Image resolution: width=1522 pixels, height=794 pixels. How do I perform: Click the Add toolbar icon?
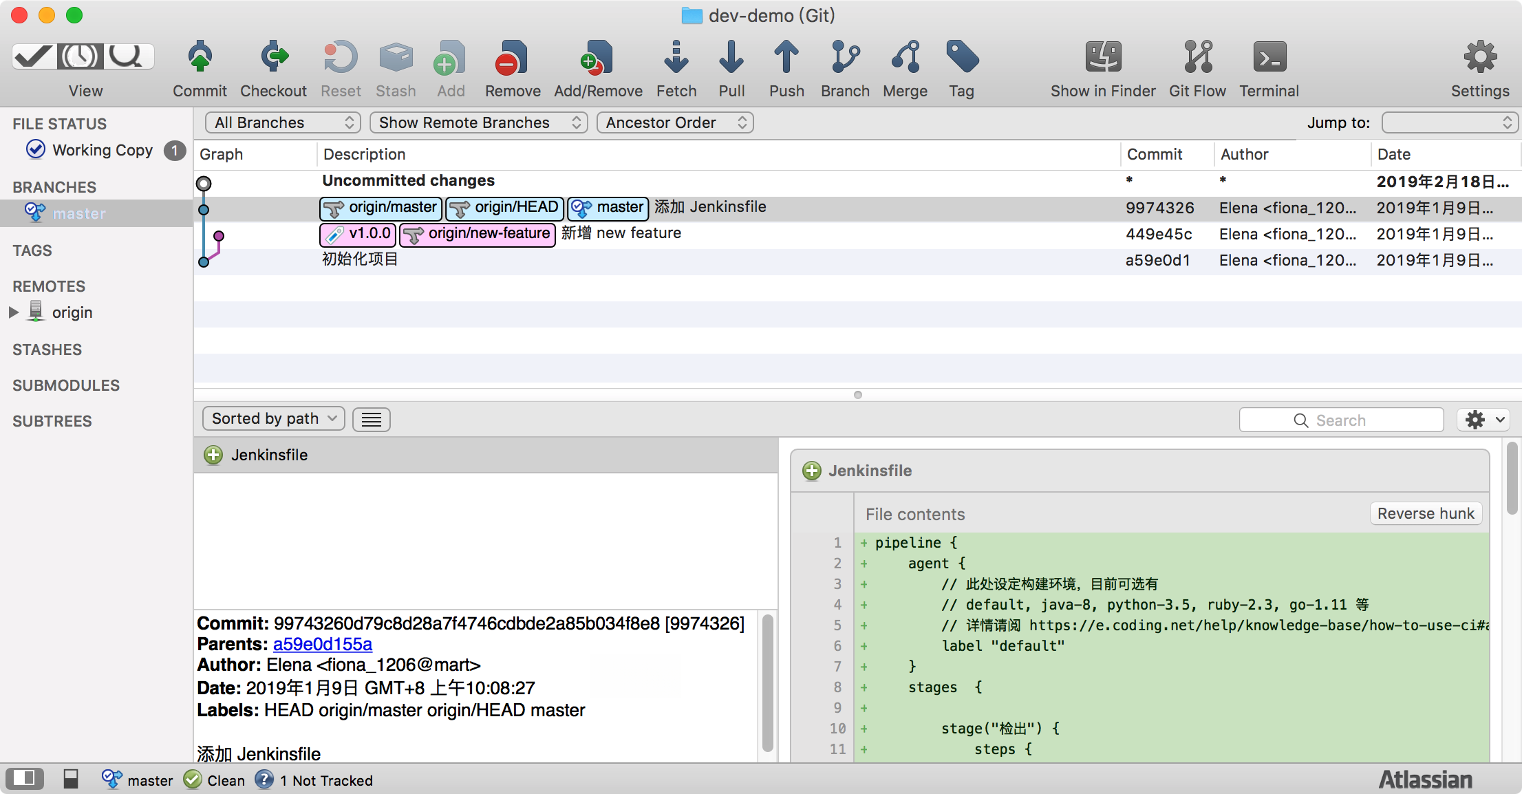[451, 56]
